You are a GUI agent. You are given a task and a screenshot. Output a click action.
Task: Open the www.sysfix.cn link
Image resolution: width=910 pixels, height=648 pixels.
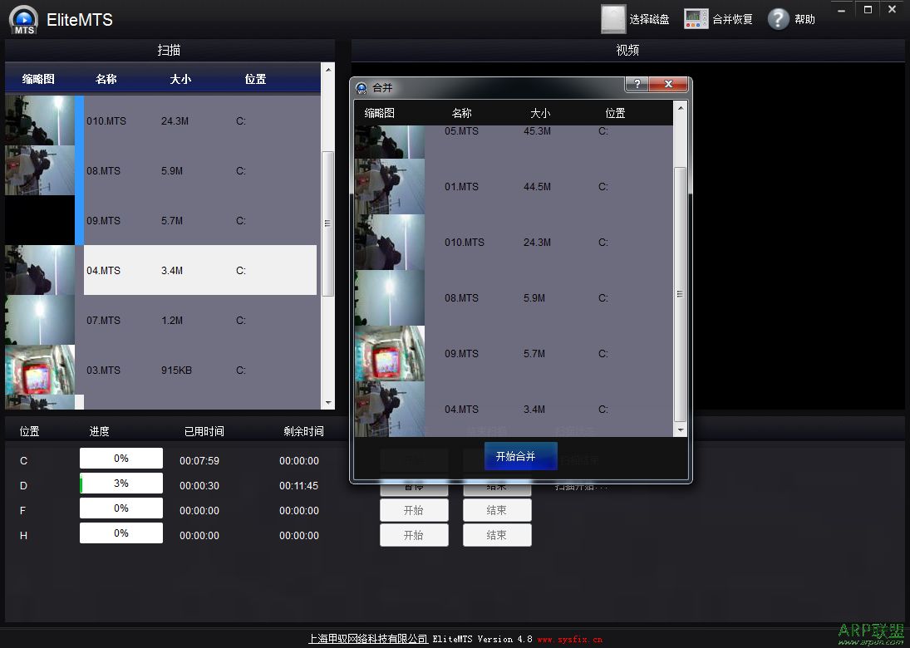pyautogui.click(x=570, y=640)
